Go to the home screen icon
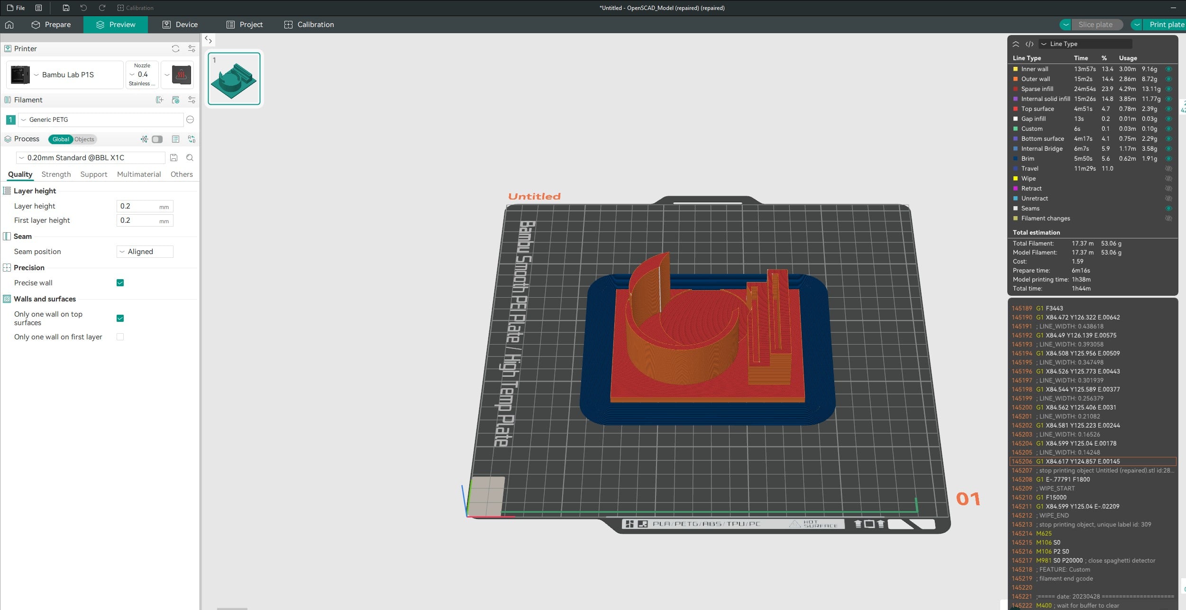Image resolution: width=1186 pixels, height=610 pixels. (x=9, y=25)
